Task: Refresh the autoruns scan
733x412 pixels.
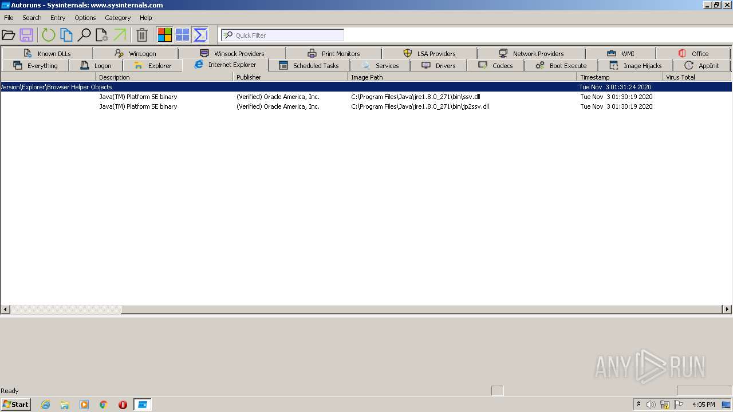Action: [x=49, y=35]
